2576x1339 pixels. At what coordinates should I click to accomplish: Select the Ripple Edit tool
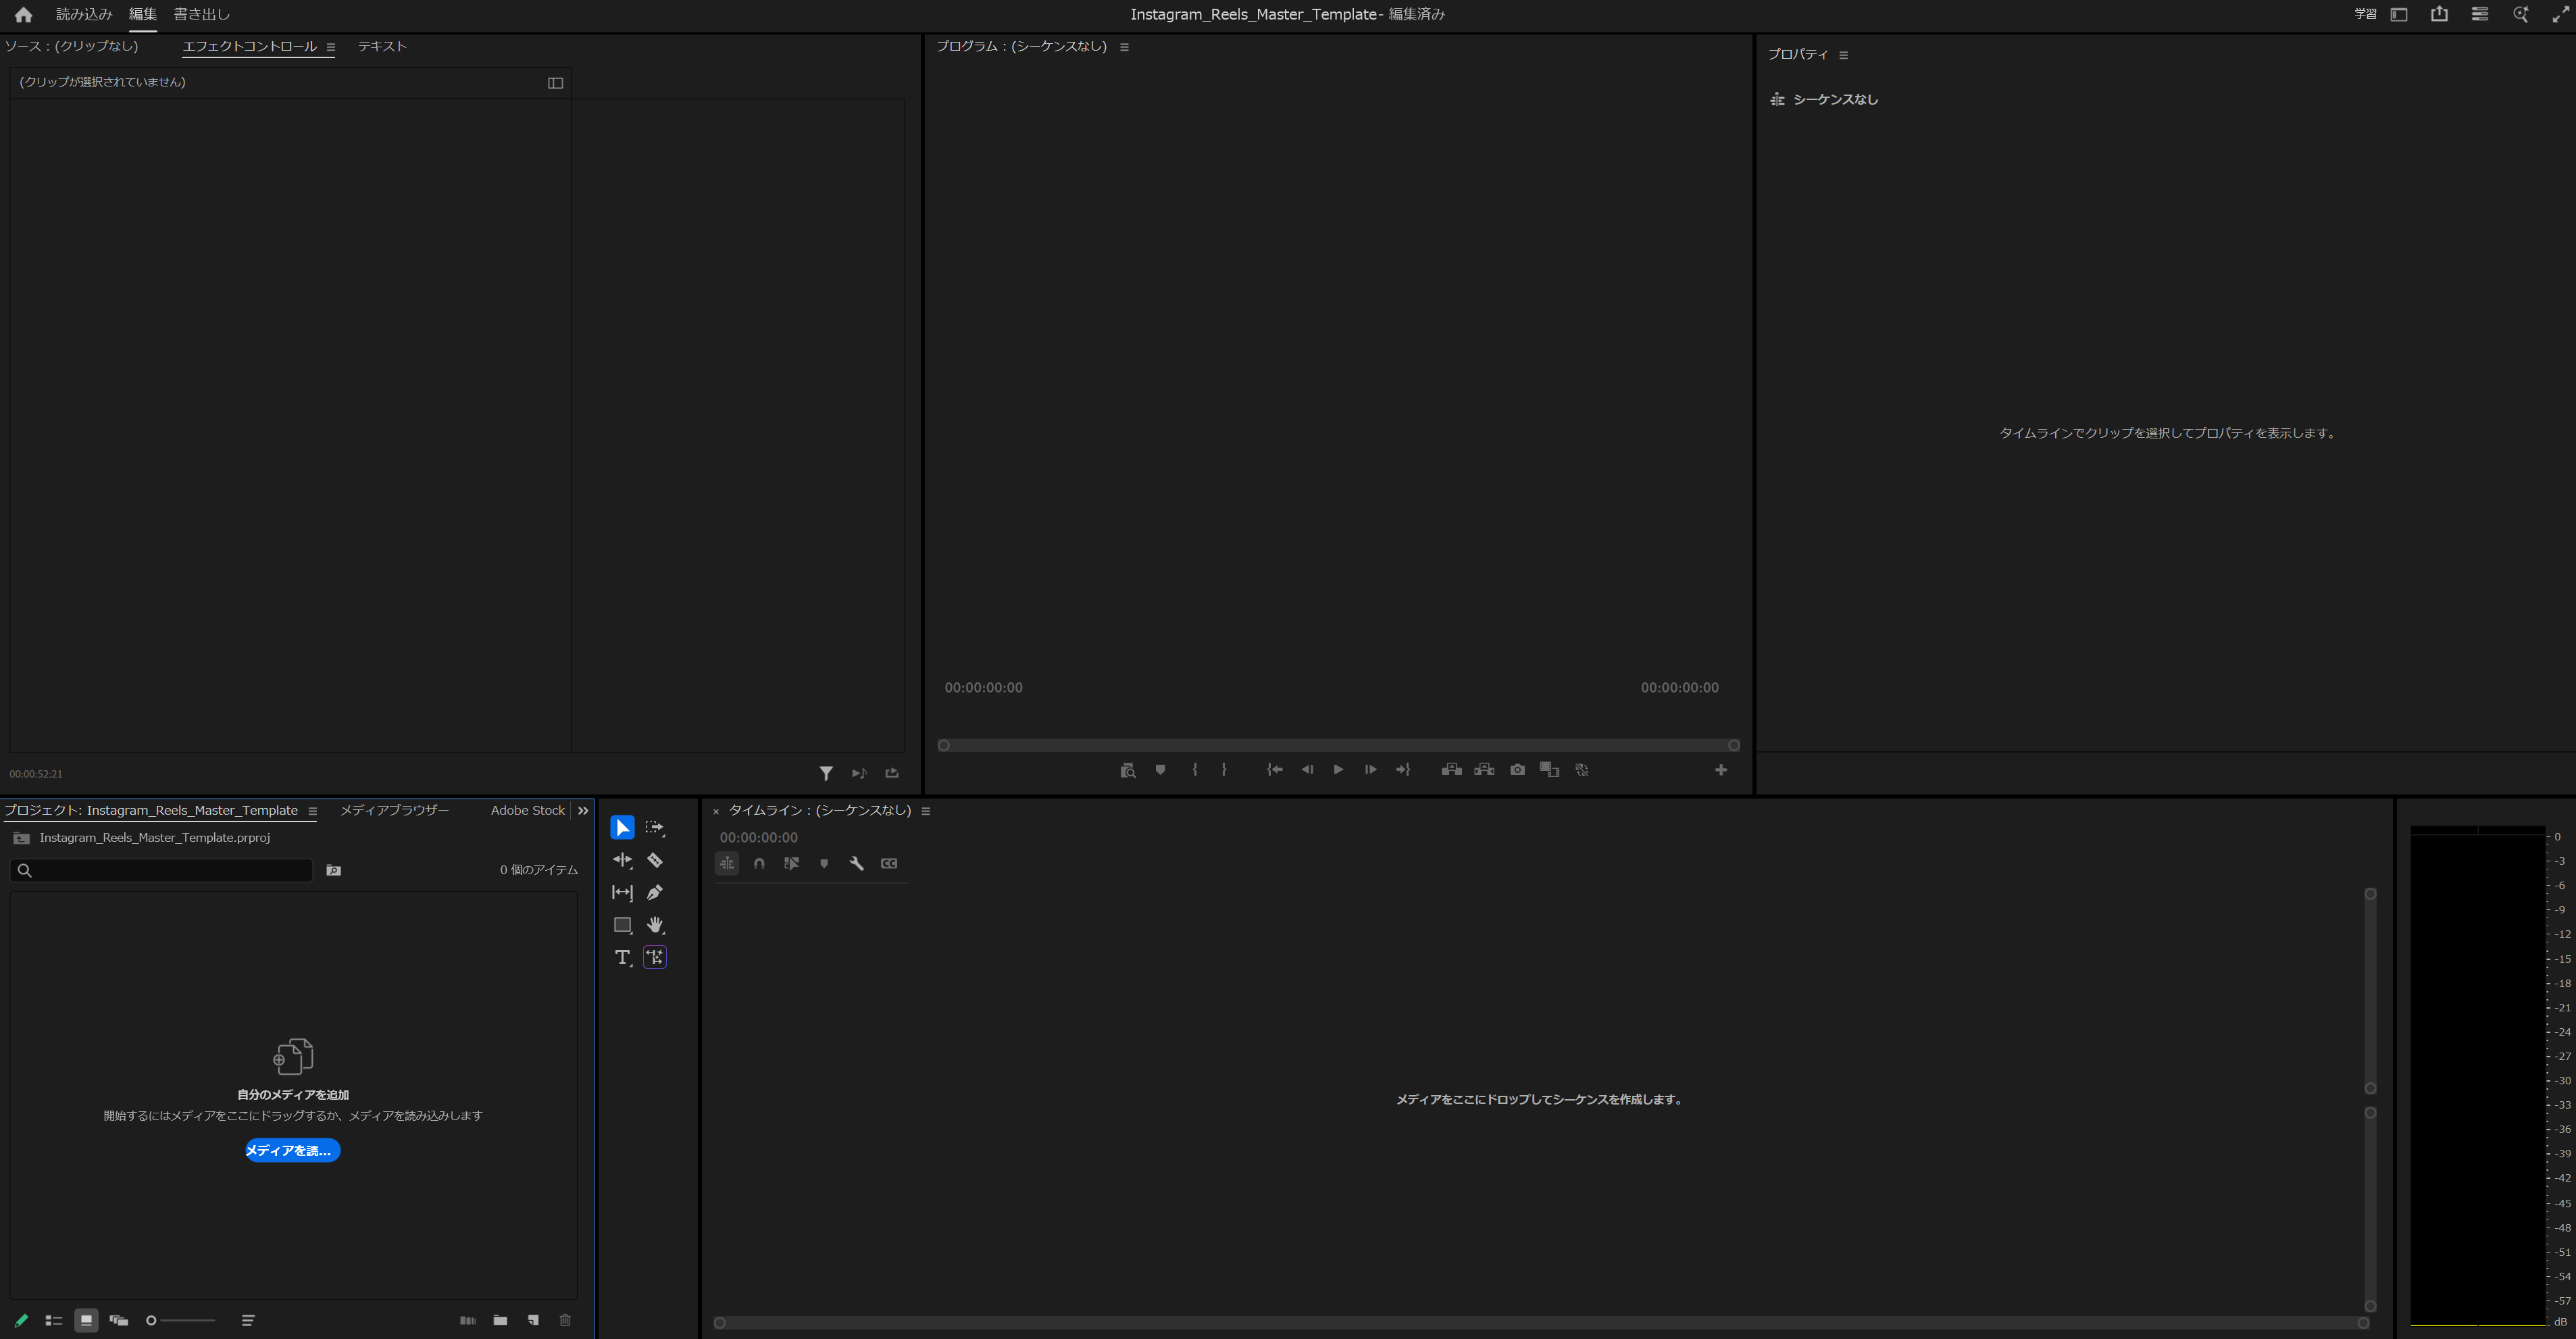tap(622, 860)
